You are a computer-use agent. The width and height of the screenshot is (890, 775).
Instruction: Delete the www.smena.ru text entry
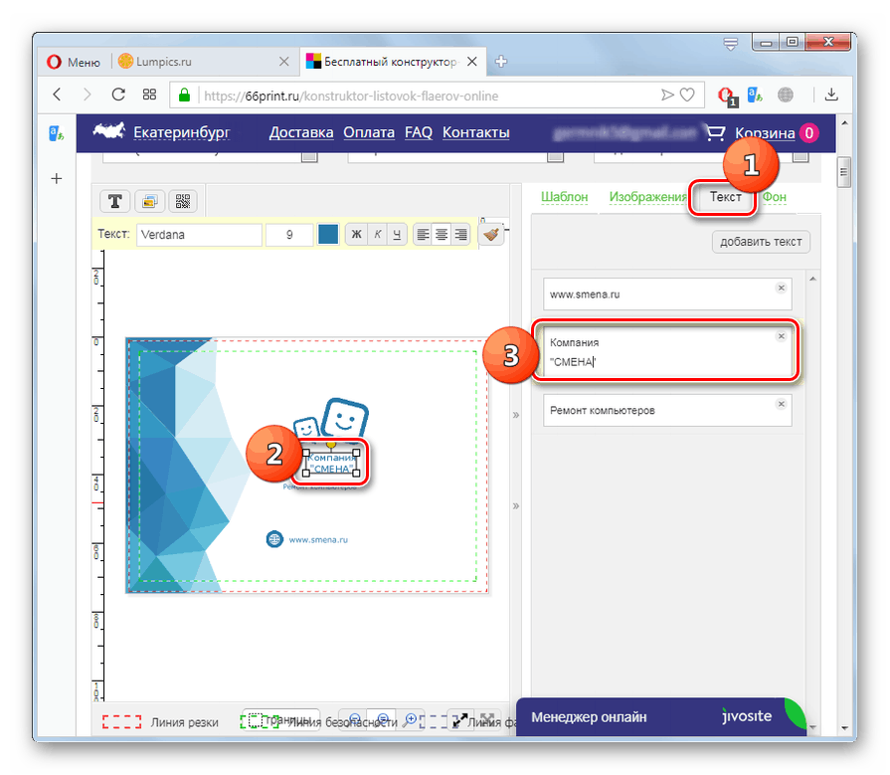coord(781,288)
